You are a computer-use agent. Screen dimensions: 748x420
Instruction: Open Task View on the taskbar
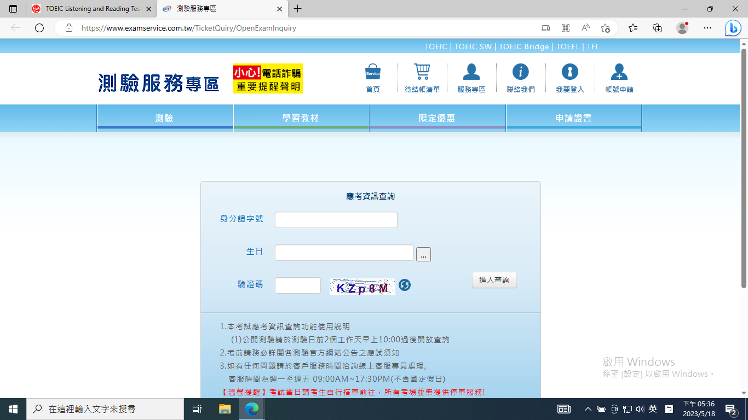198,409
